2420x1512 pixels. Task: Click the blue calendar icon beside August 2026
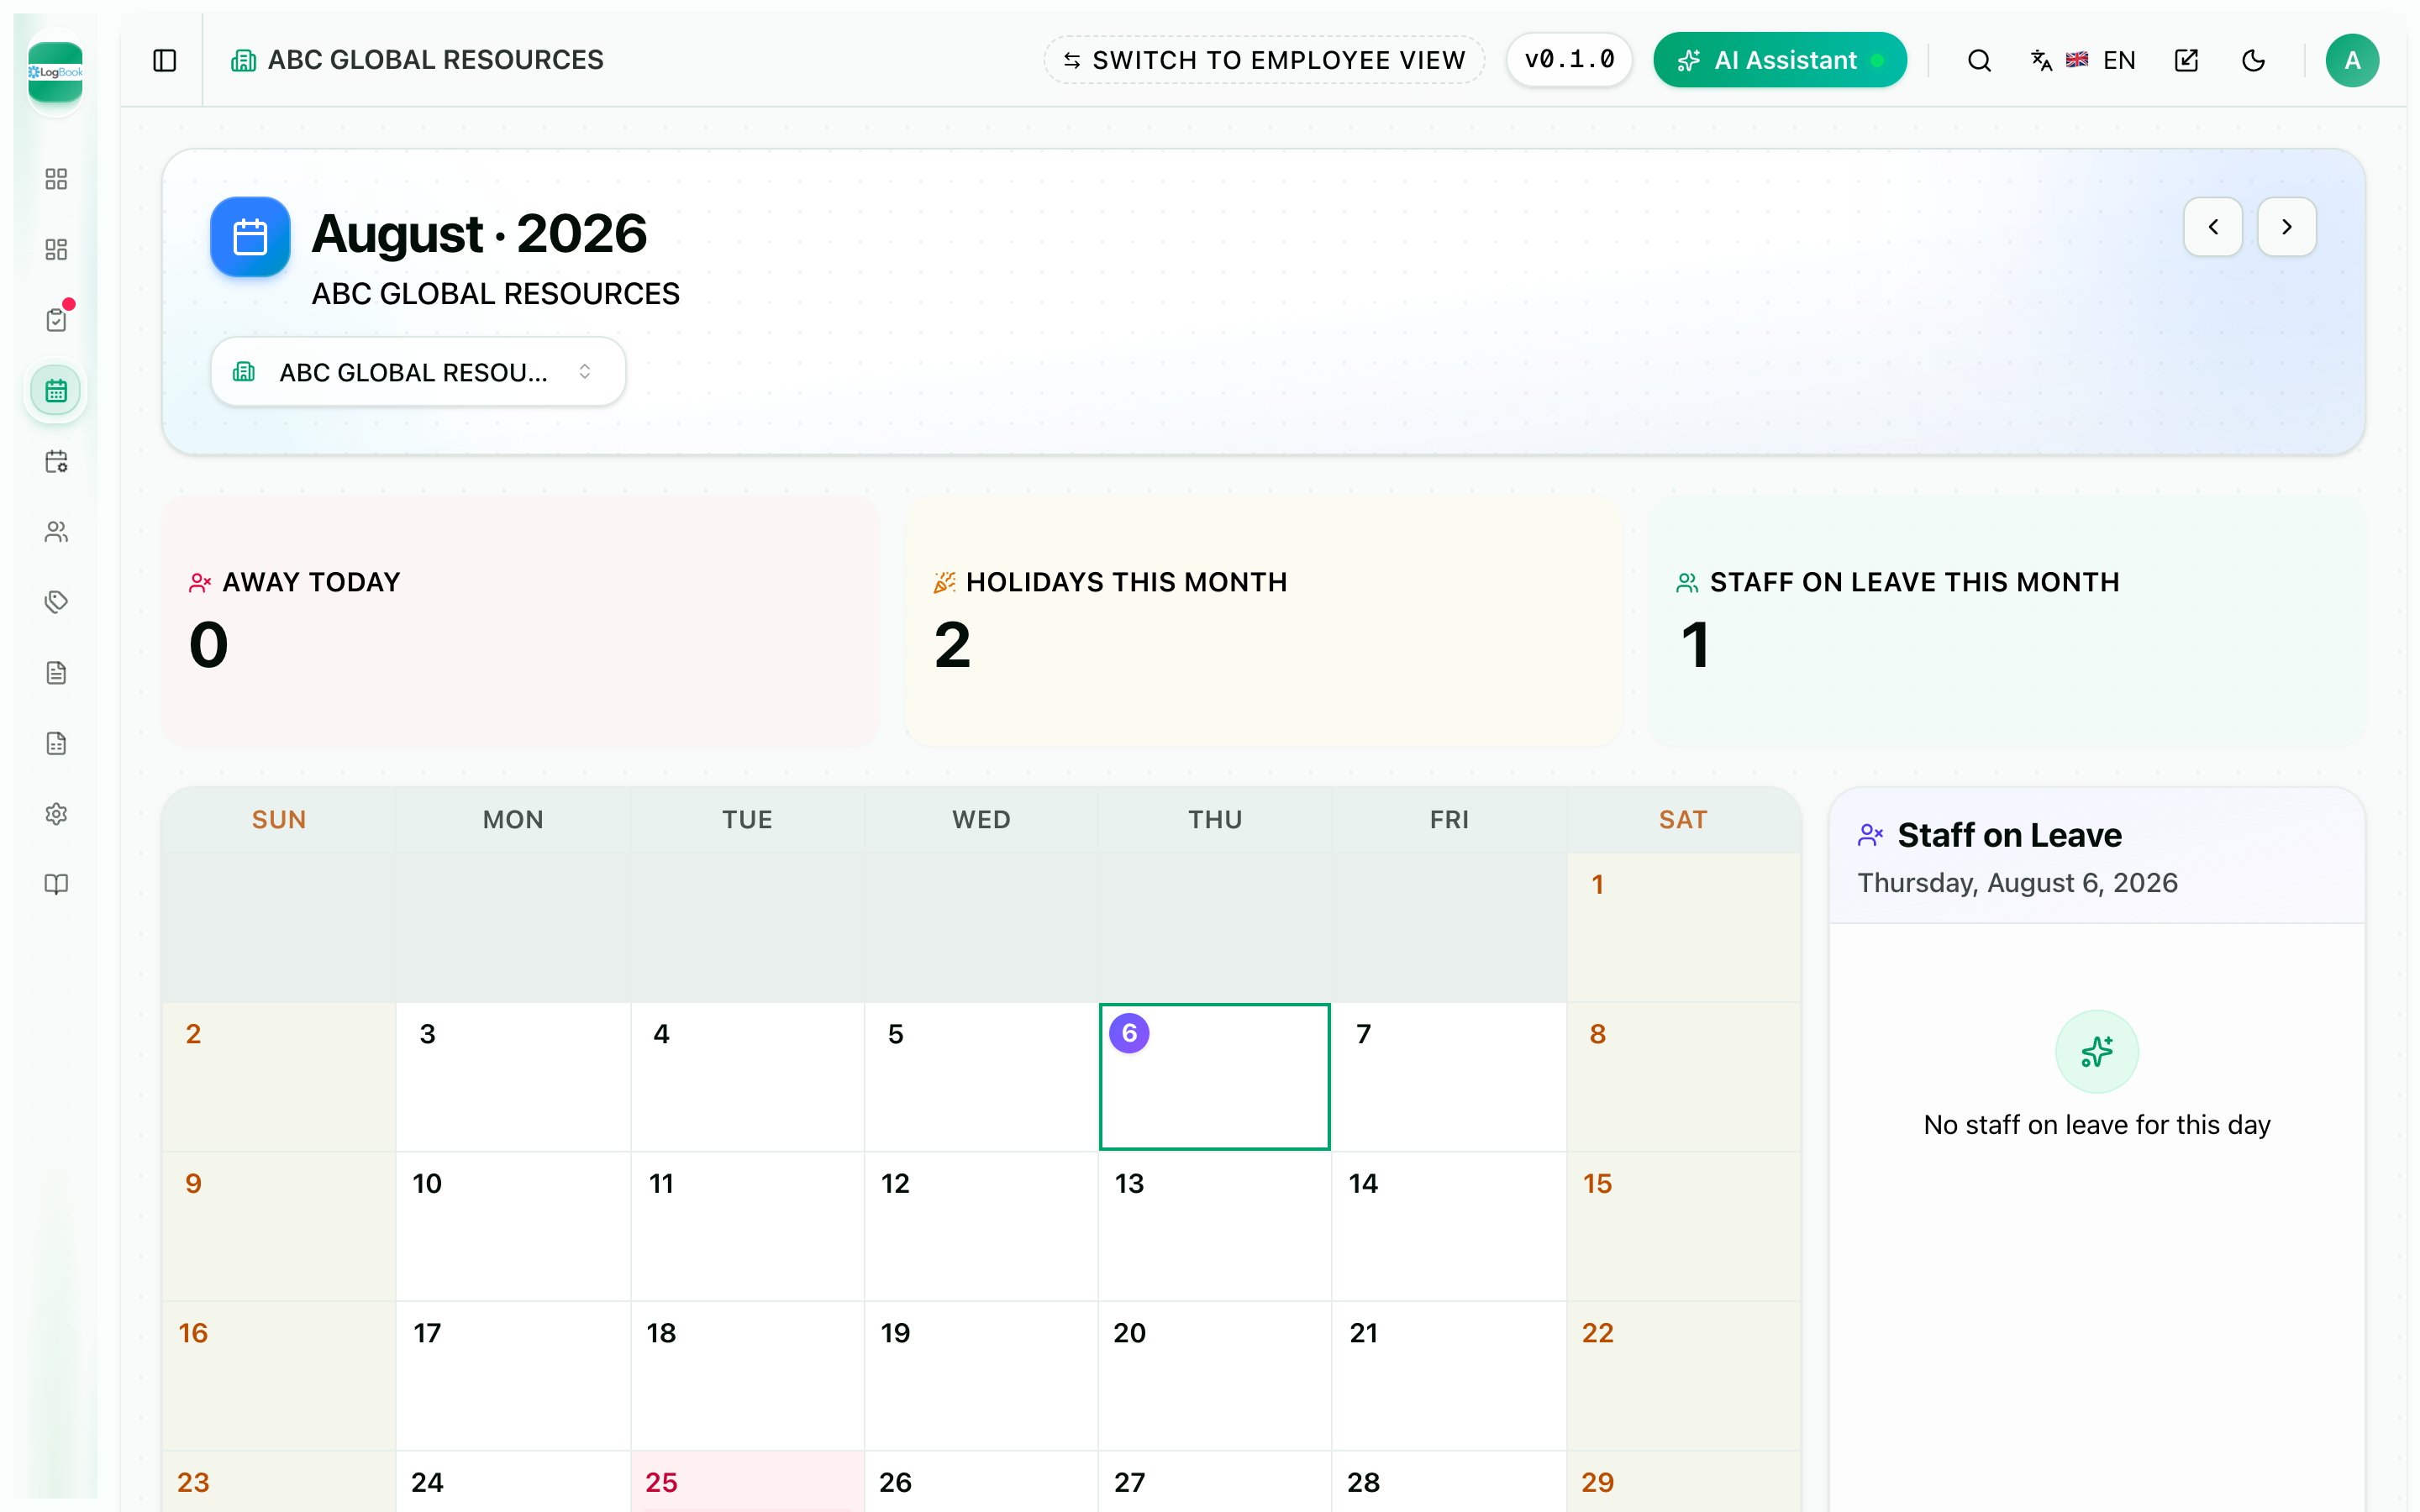point(250,237)
